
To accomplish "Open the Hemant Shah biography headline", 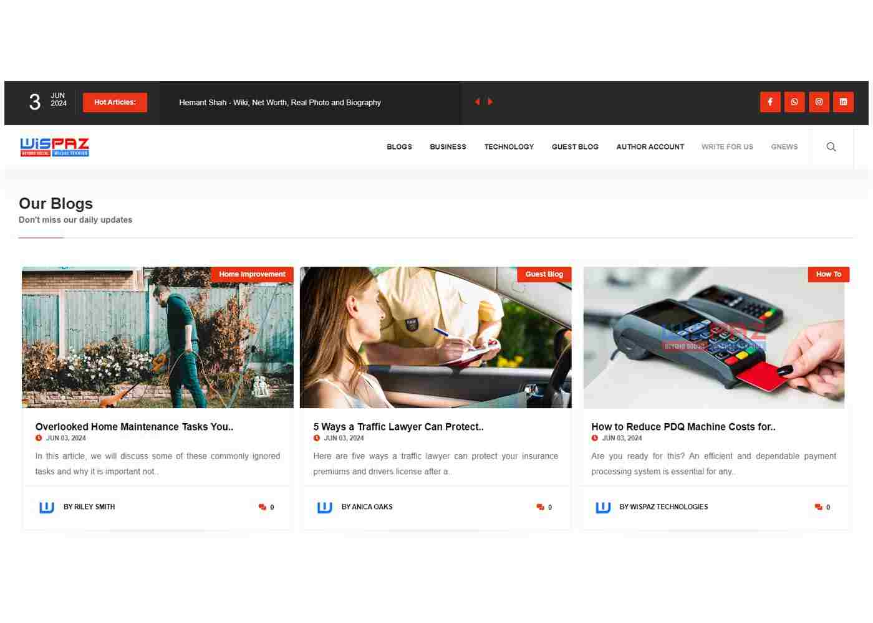I will (280, 102).
